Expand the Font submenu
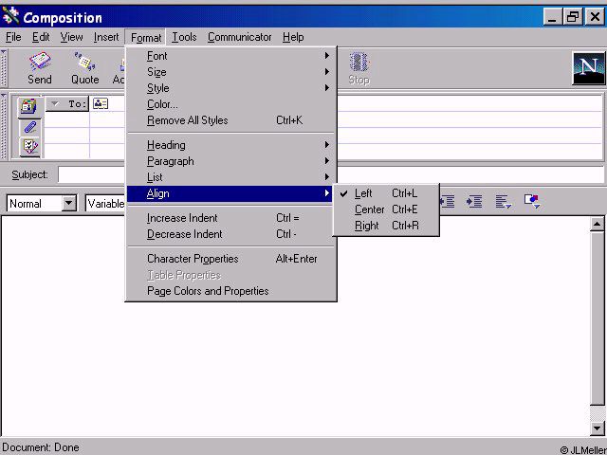 [x=231, y=56]
